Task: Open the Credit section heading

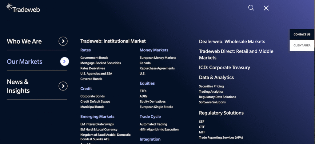Action: [x=86, y=89]
